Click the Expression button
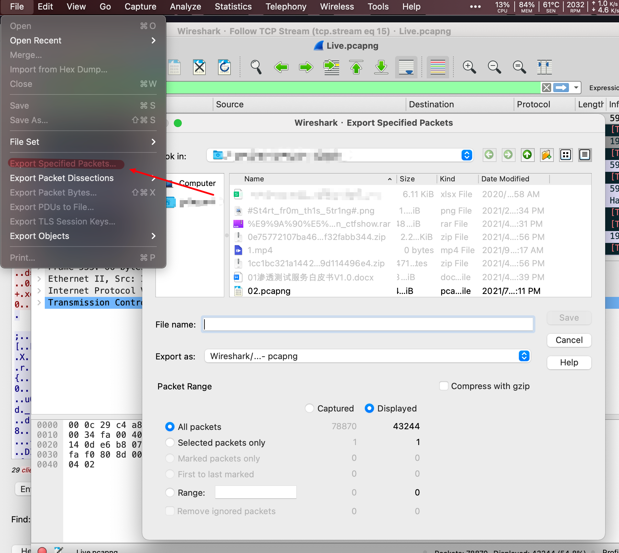This screenshot has height=553, width=619. click(x=604, y=88)
